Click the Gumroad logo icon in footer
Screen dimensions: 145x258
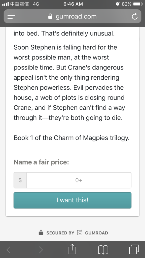point(80,233)
